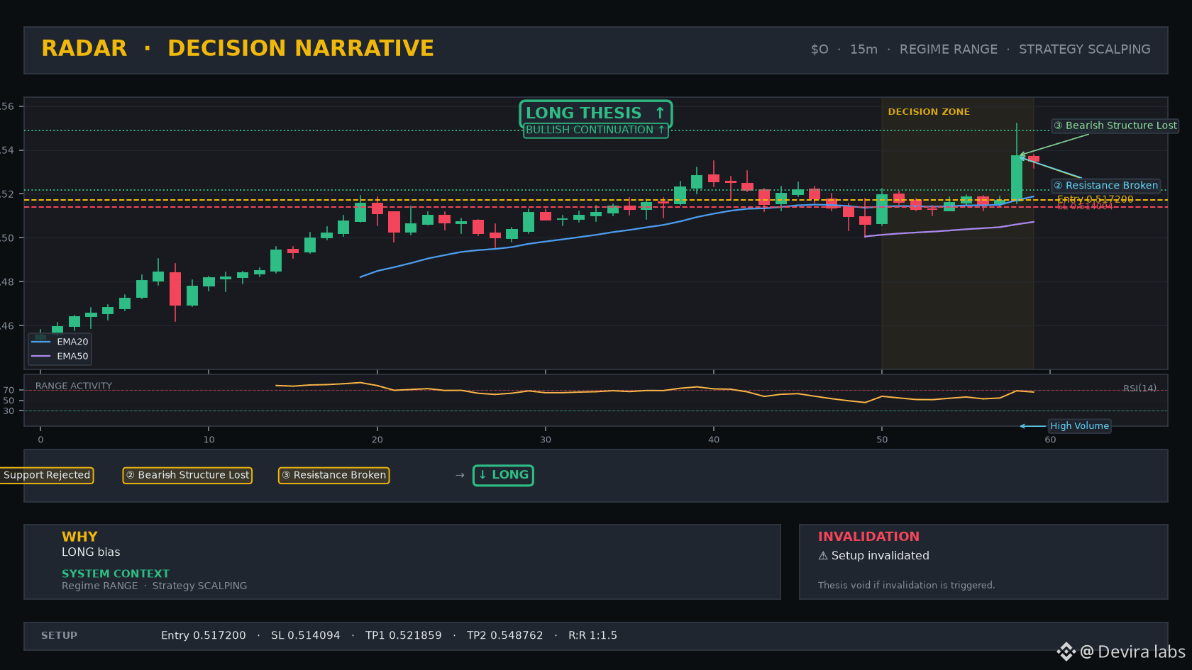
Task: Click the BULLISH CONTINUATION tag
Action: tap(595, 130)
